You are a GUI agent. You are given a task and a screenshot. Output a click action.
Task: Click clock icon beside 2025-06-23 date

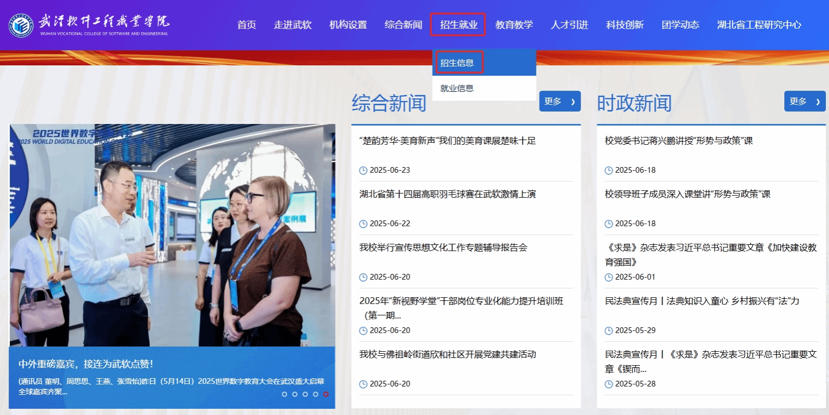[x=363, y=171]
